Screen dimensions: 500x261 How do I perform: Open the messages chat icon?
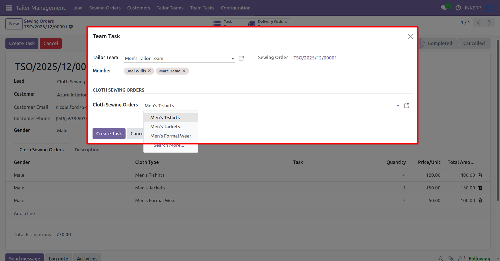pyautogui.click(x=444, y=8)
